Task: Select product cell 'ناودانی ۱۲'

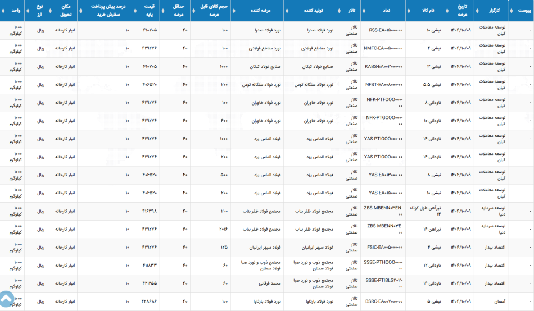Action: pyautogui.click(x=432, y=266)
